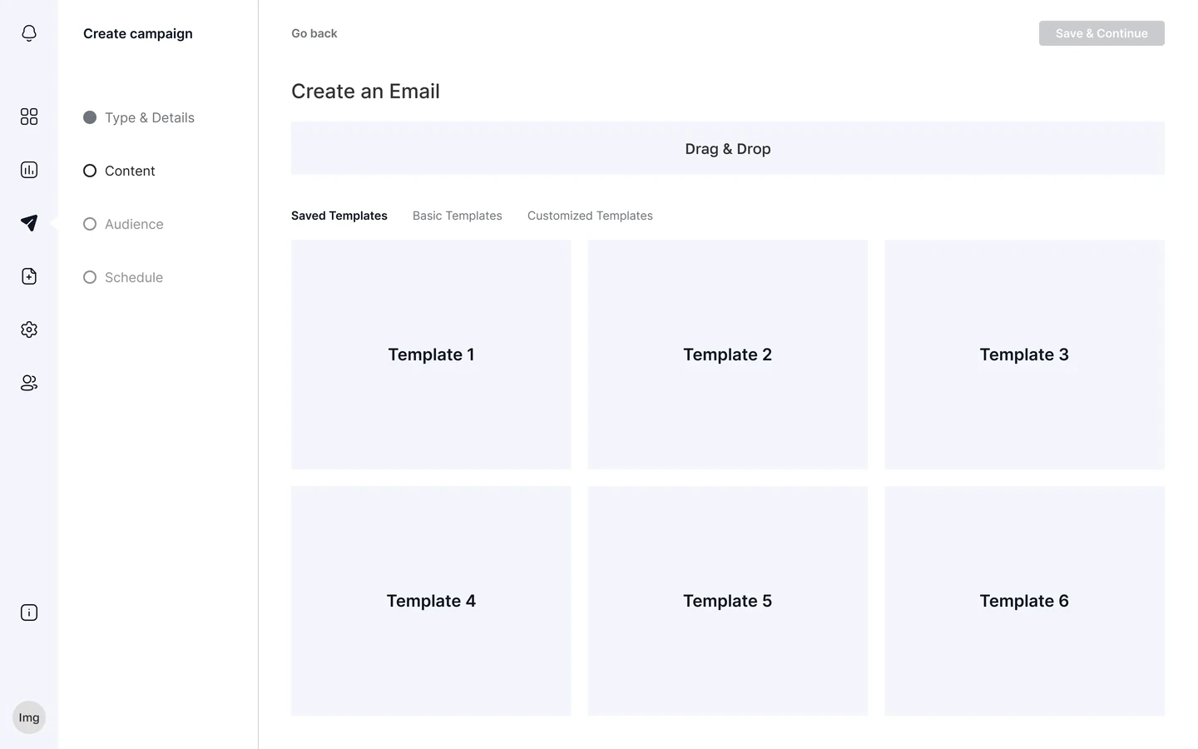
Task: Click the info icon in sidebar
Action: pos(29,613)
